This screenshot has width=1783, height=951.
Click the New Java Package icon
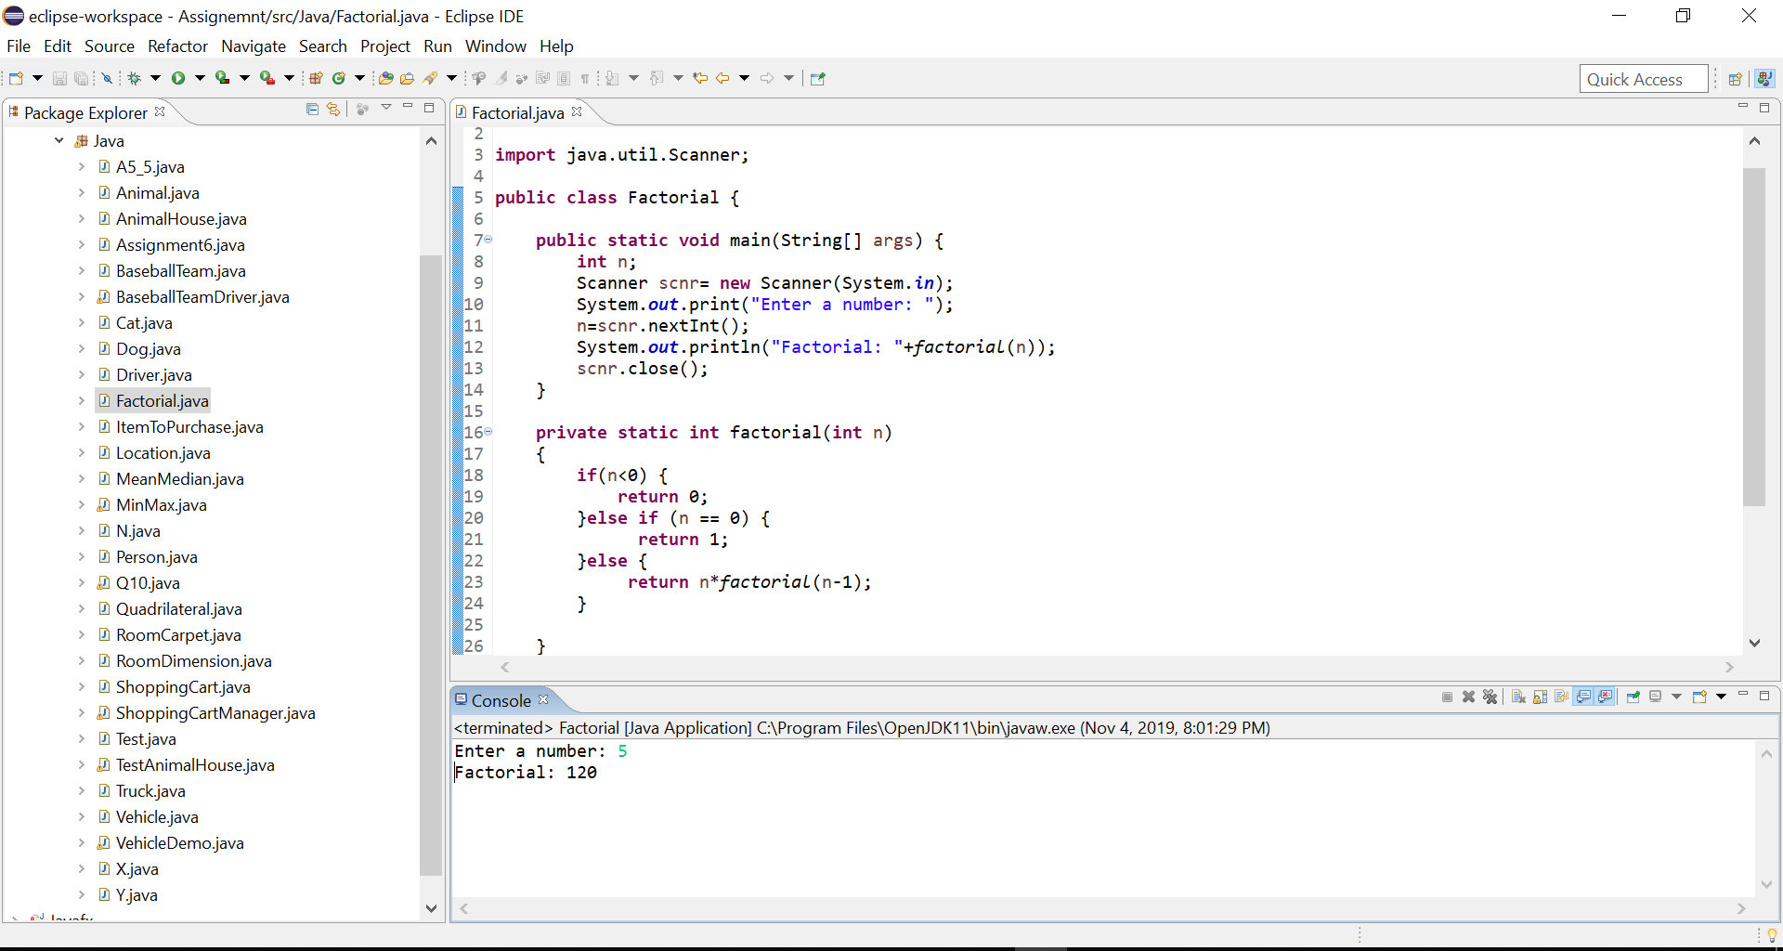pos(316,79)
